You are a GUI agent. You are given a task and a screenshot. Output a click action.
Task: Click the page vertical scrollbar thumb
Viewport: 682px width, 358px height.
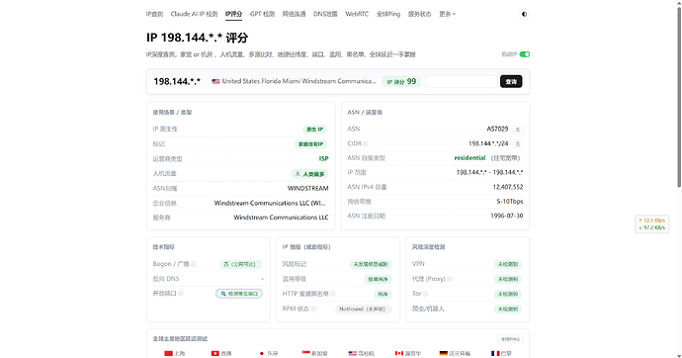pyautogui.click(x=678, y=96)
